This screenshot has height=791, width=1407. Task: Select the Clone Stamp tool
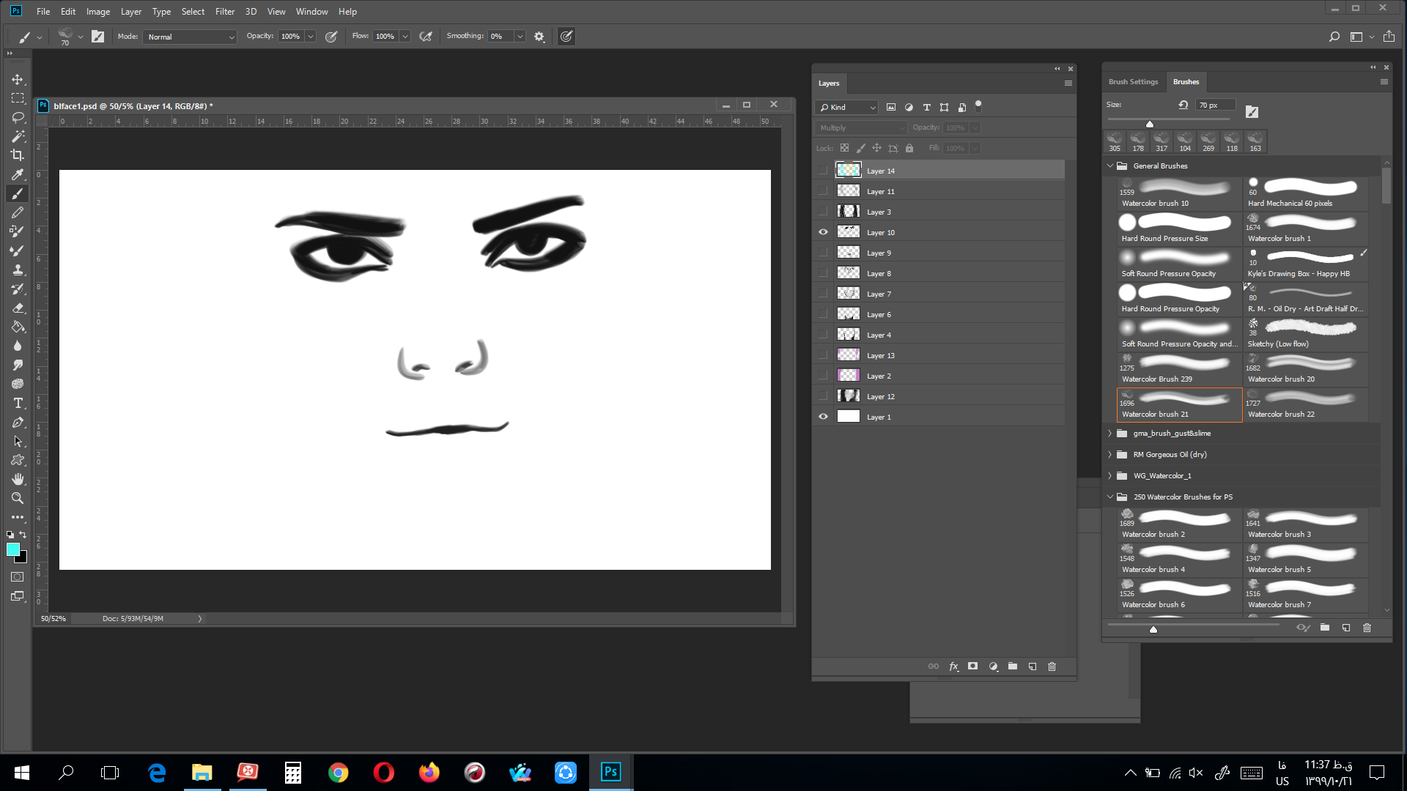point(18,270)
